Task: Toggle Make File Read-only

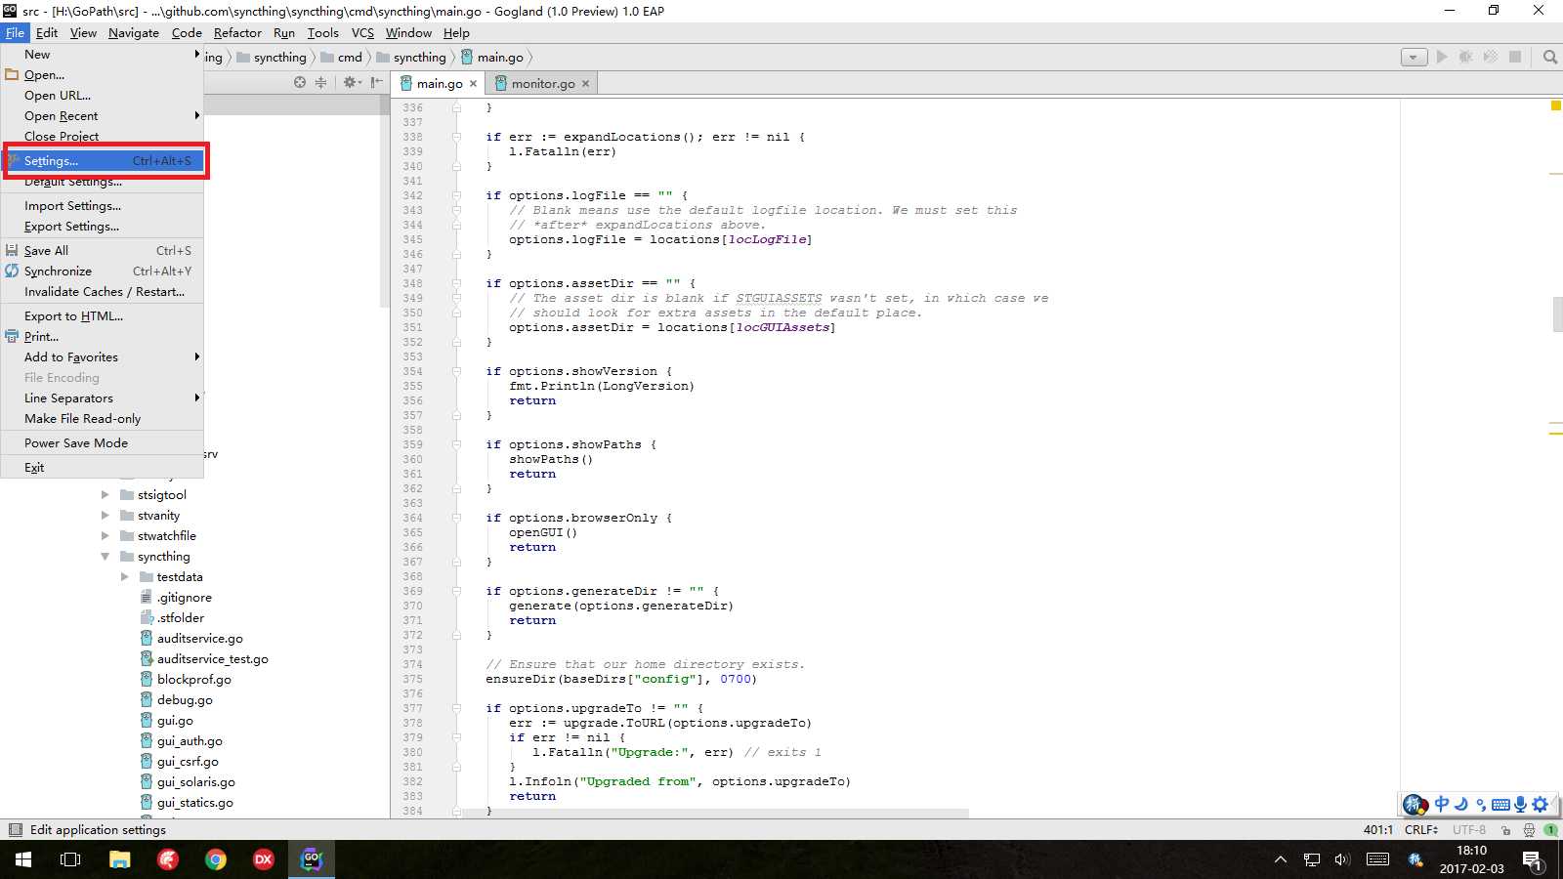Action: 102,419
